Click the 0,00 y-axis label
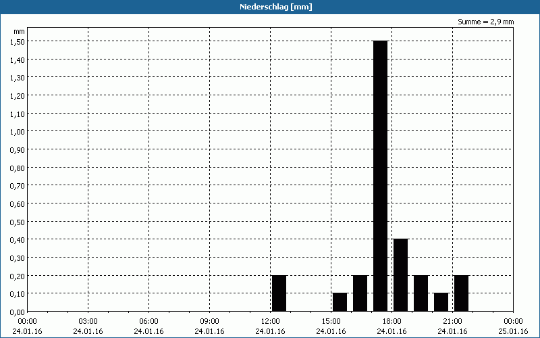 point(18,312)
